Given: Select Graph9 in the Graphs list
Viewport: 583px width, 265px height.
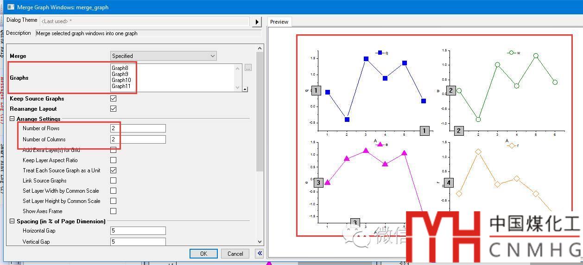Looking at the screenshot, I should [x=120, y=74].
